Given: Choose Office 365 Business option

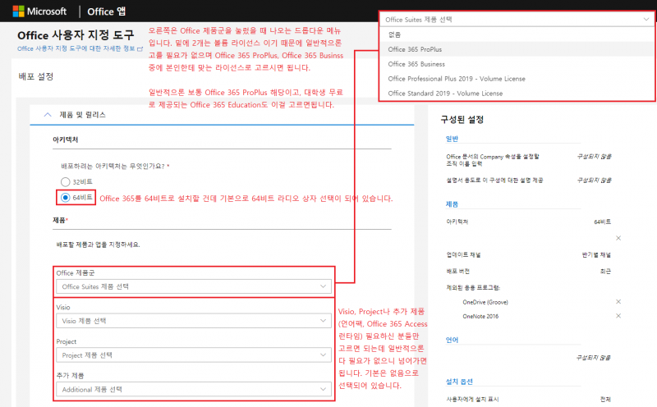Looking at the screenshot, I should coord(517,64).
